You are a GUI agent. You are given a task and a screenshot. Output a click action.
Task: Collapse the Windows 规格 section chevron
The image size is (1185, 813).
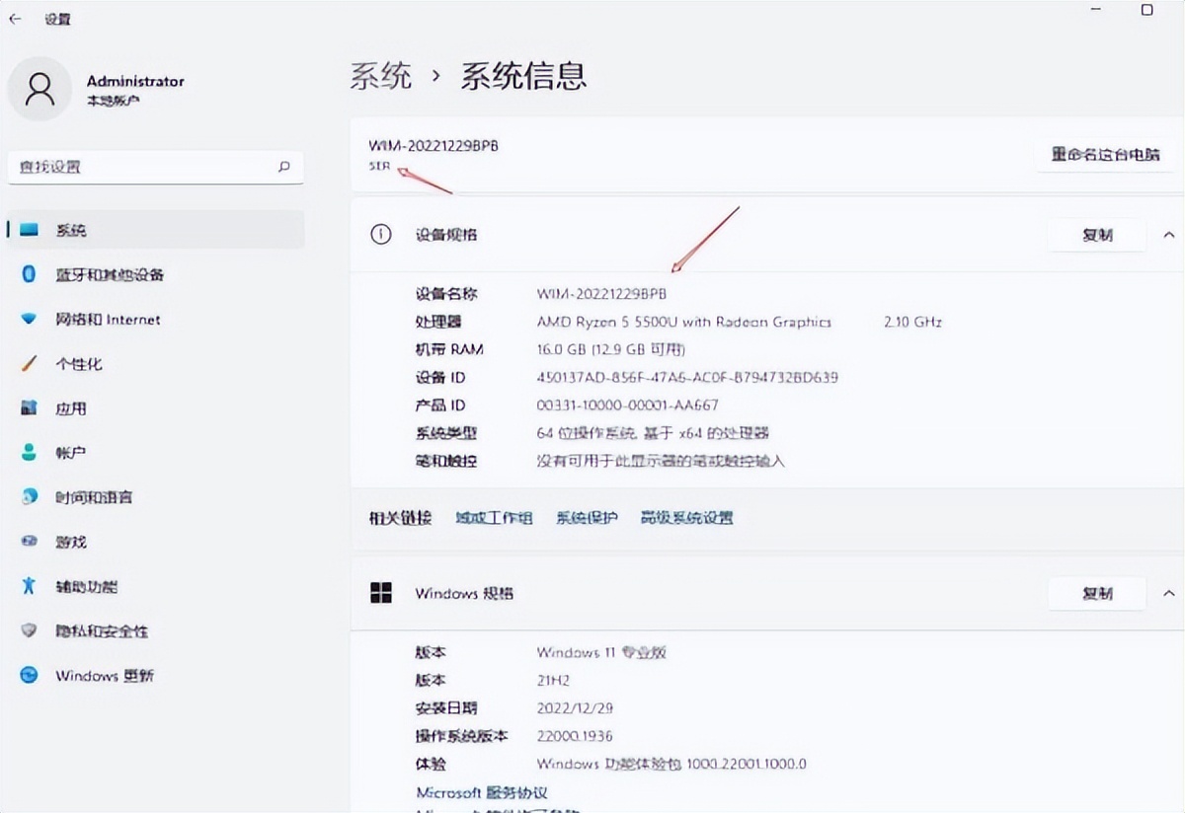1169,593
